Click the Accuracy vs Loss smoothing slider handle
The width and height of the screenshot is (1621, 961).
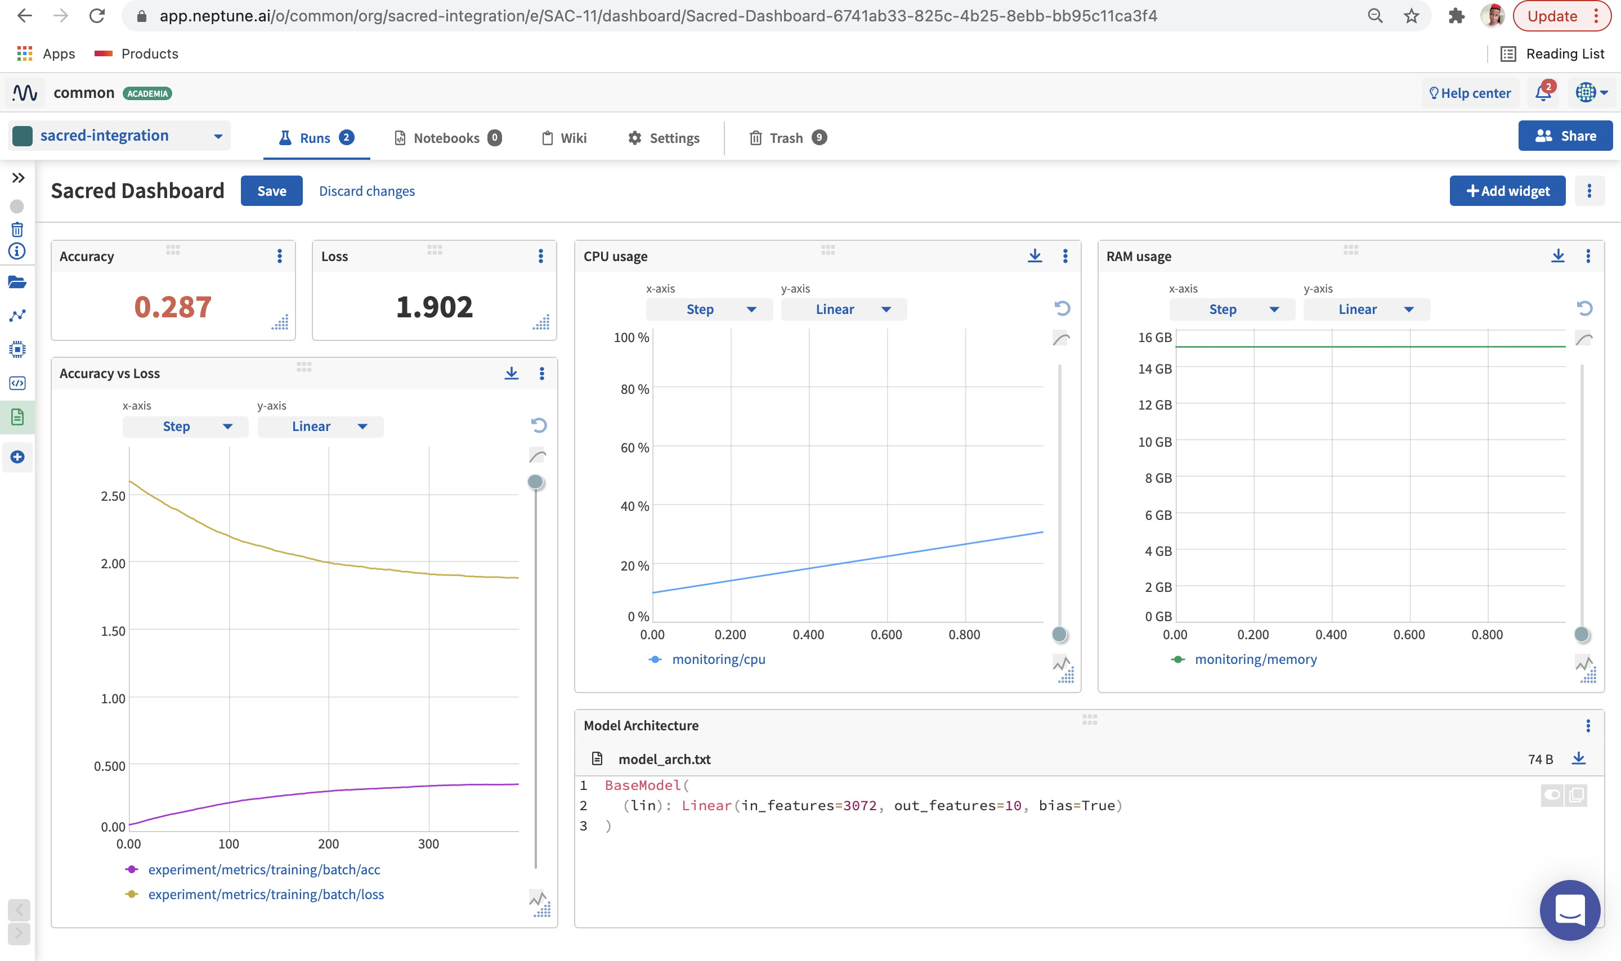tap(535, 482)
